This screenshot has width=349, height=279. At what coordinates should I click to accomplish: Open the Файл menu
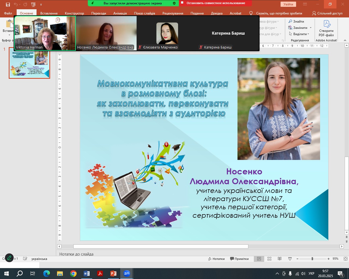tap(8, 13)
